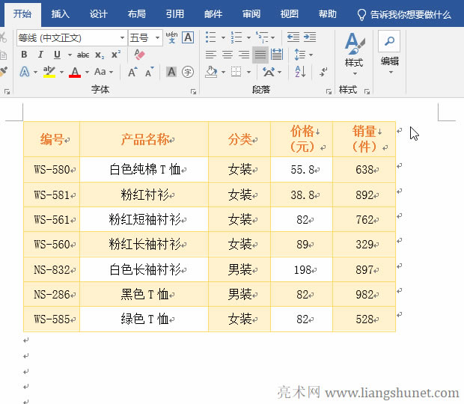Click the enclosed character 字 icon
The width and height of the screenshot is (464, 404).
pyautogui.click(x=188, y=72)
